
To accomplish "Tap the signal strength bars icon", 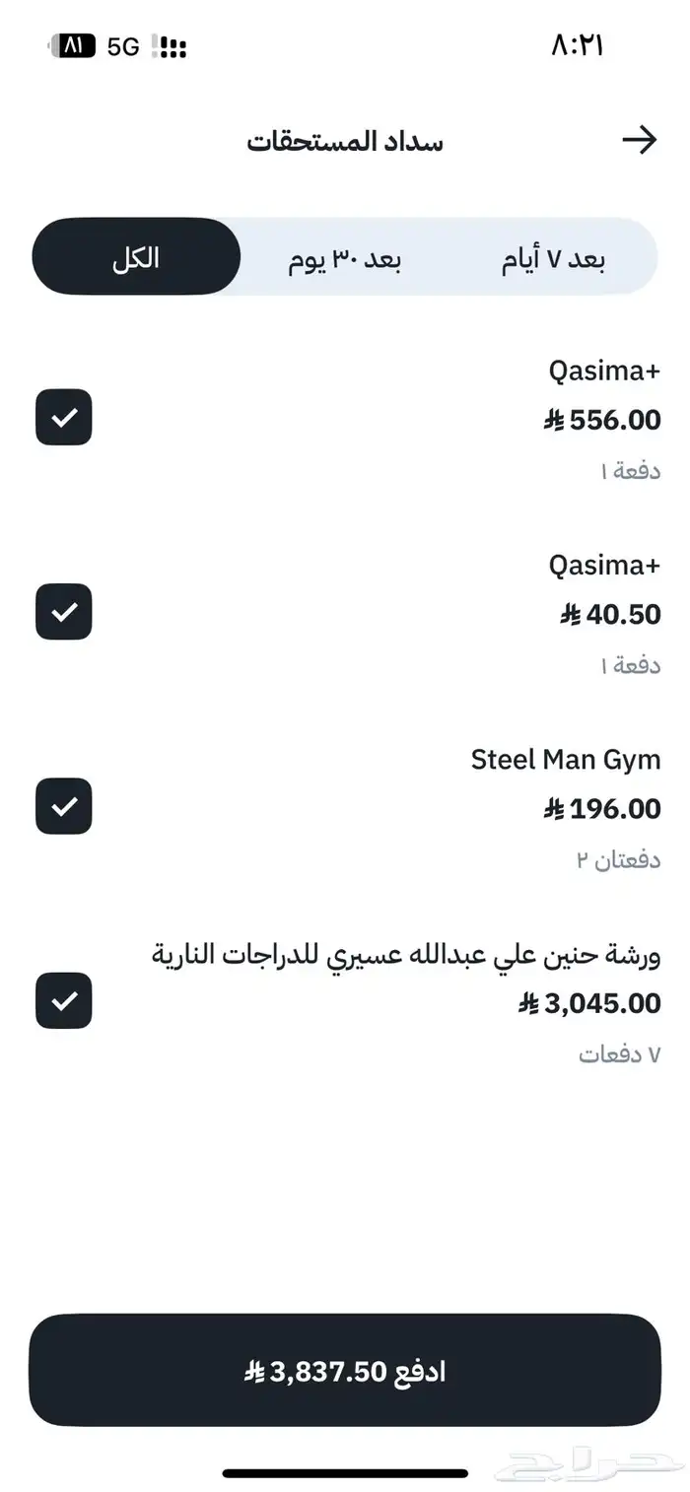I will [166, 44].
